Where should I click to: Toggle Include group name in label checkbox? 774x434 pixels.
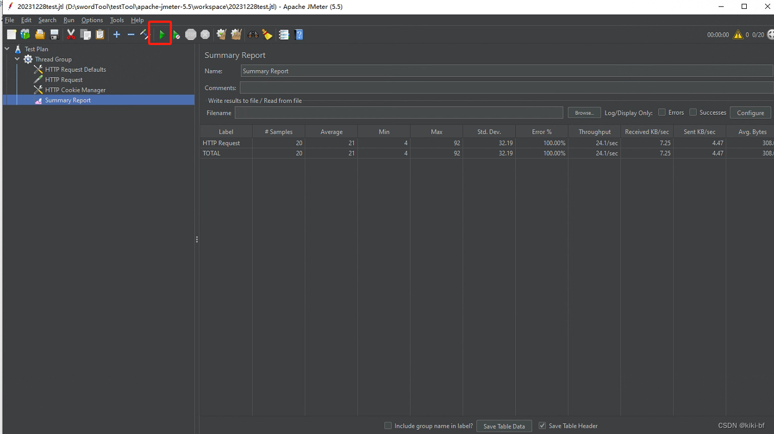click(388, 426)
